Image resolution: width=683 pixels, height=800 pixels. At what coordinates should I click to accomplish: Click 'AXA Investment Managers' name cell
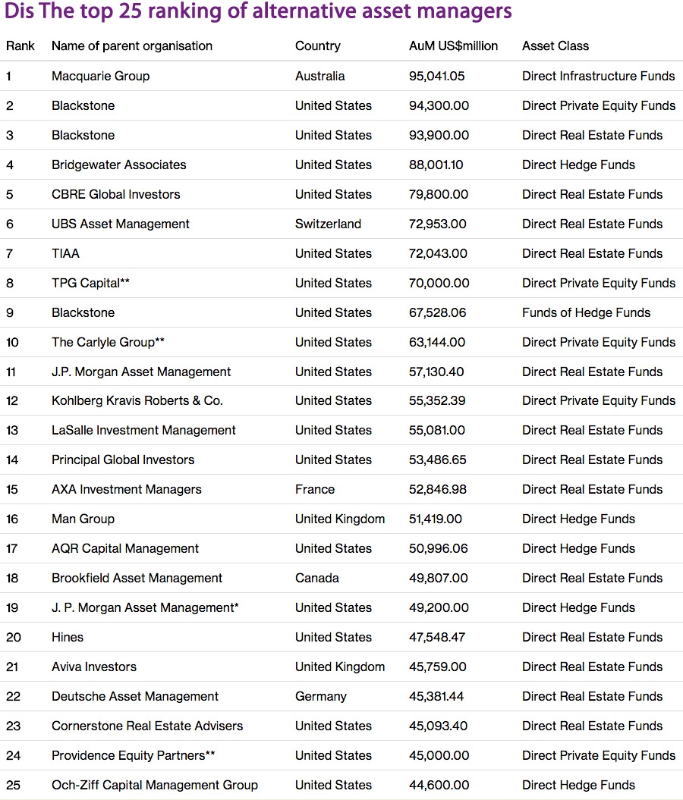127,489
